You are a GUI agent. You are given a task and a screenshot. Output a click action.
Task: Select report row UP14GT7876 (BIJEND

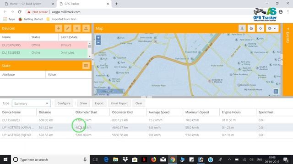tap(146, 135)
